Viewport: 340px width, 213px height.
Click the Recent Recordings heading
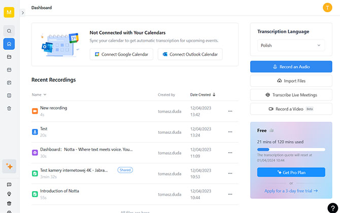[54, 80]
